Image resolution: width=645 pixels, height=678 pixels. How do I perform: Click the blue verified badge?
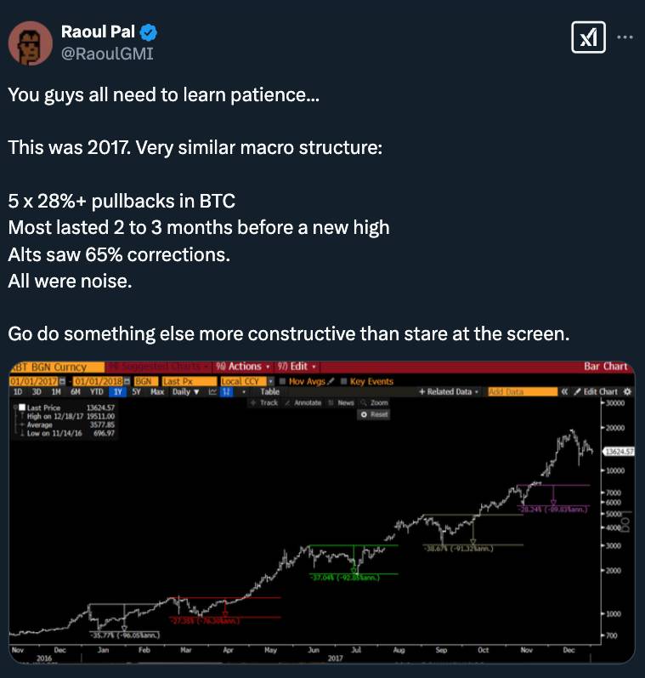point(149,32)
